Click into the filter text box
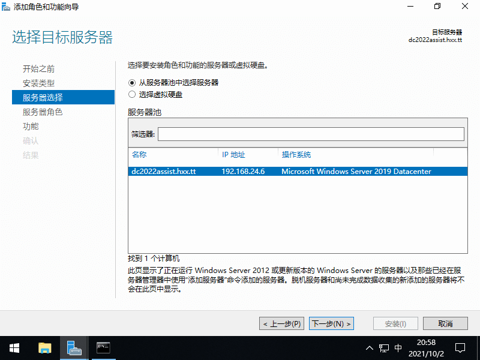The image size is (480, 360). point(311,134)
